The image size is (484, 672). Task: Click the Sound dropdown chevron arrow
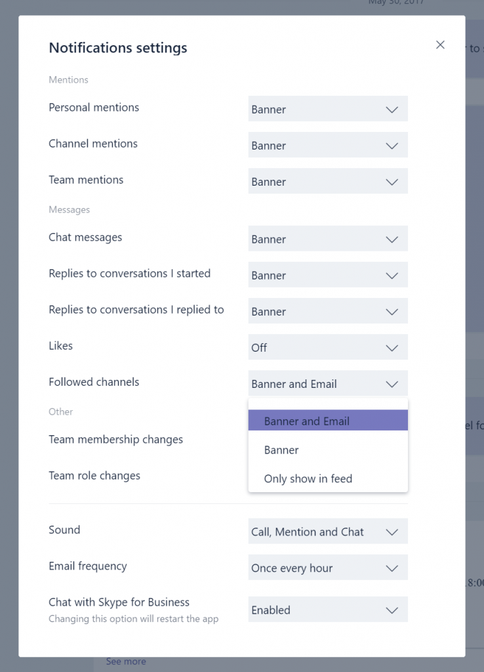[392, 532]
